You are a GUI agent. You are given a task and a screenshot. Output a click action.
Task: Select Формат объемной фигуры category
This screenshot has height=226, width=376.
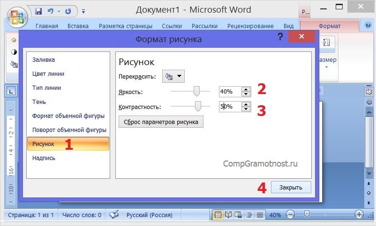(68, 116)
